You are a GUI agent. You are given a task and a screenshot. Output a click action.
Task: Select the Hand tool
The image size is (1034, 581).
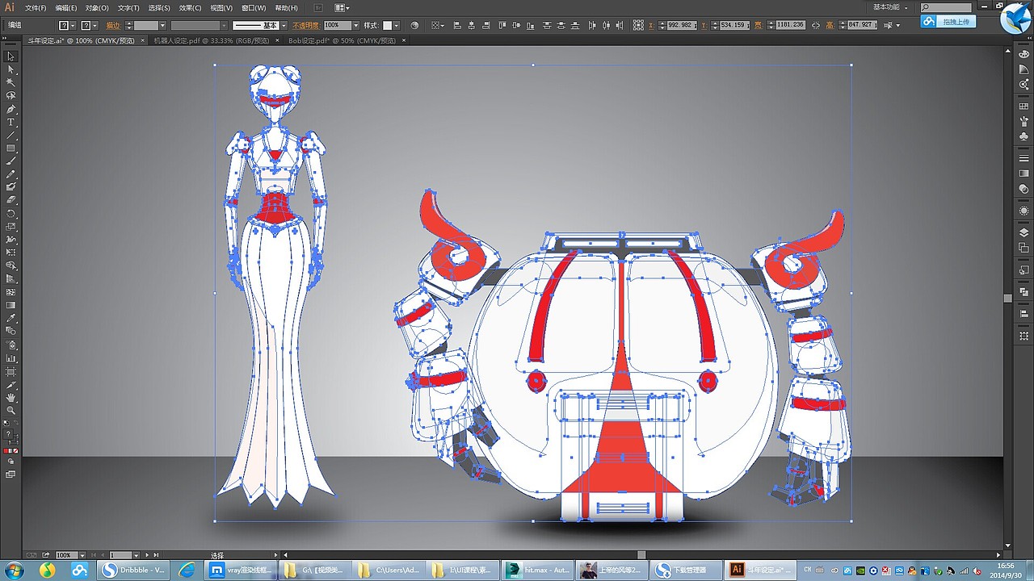(11, 397)
